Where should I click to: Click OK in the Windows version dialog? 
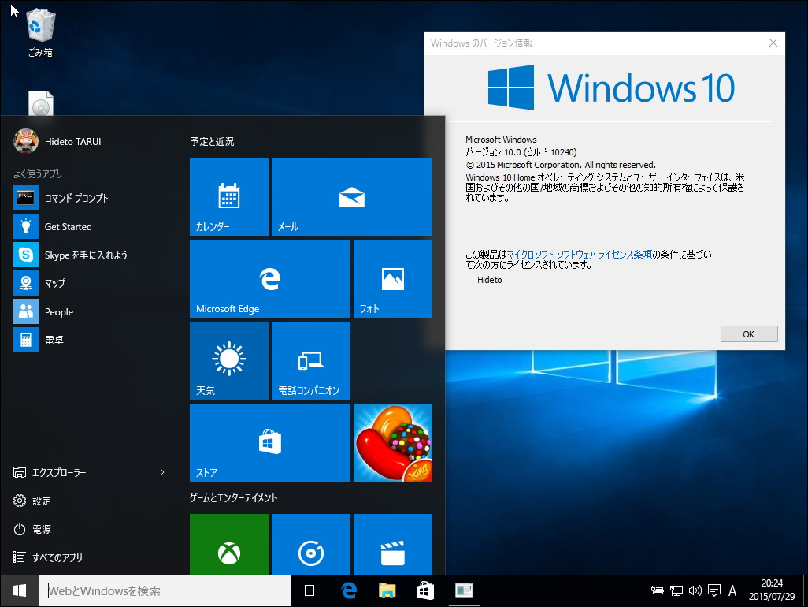[748, 333]
